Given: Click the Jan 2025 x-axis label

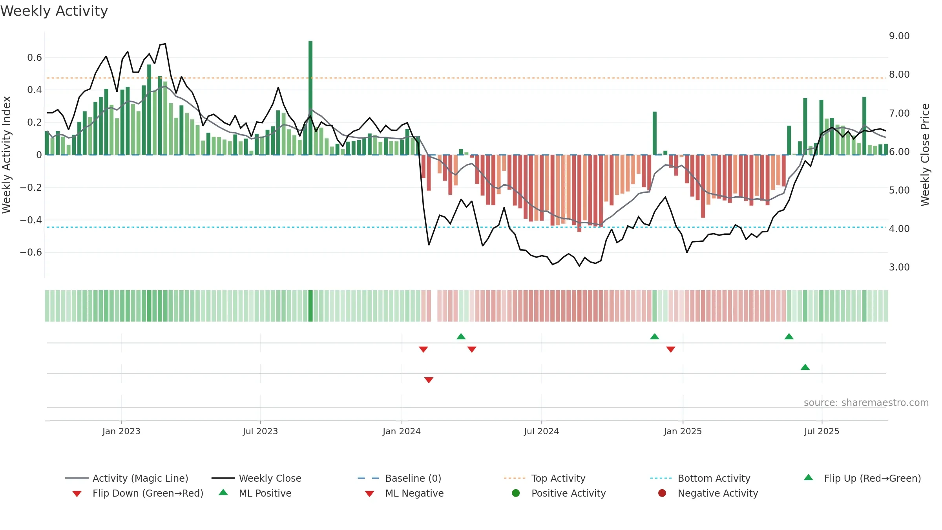Looking at the screenshot, I should click(x=683, y=431).
